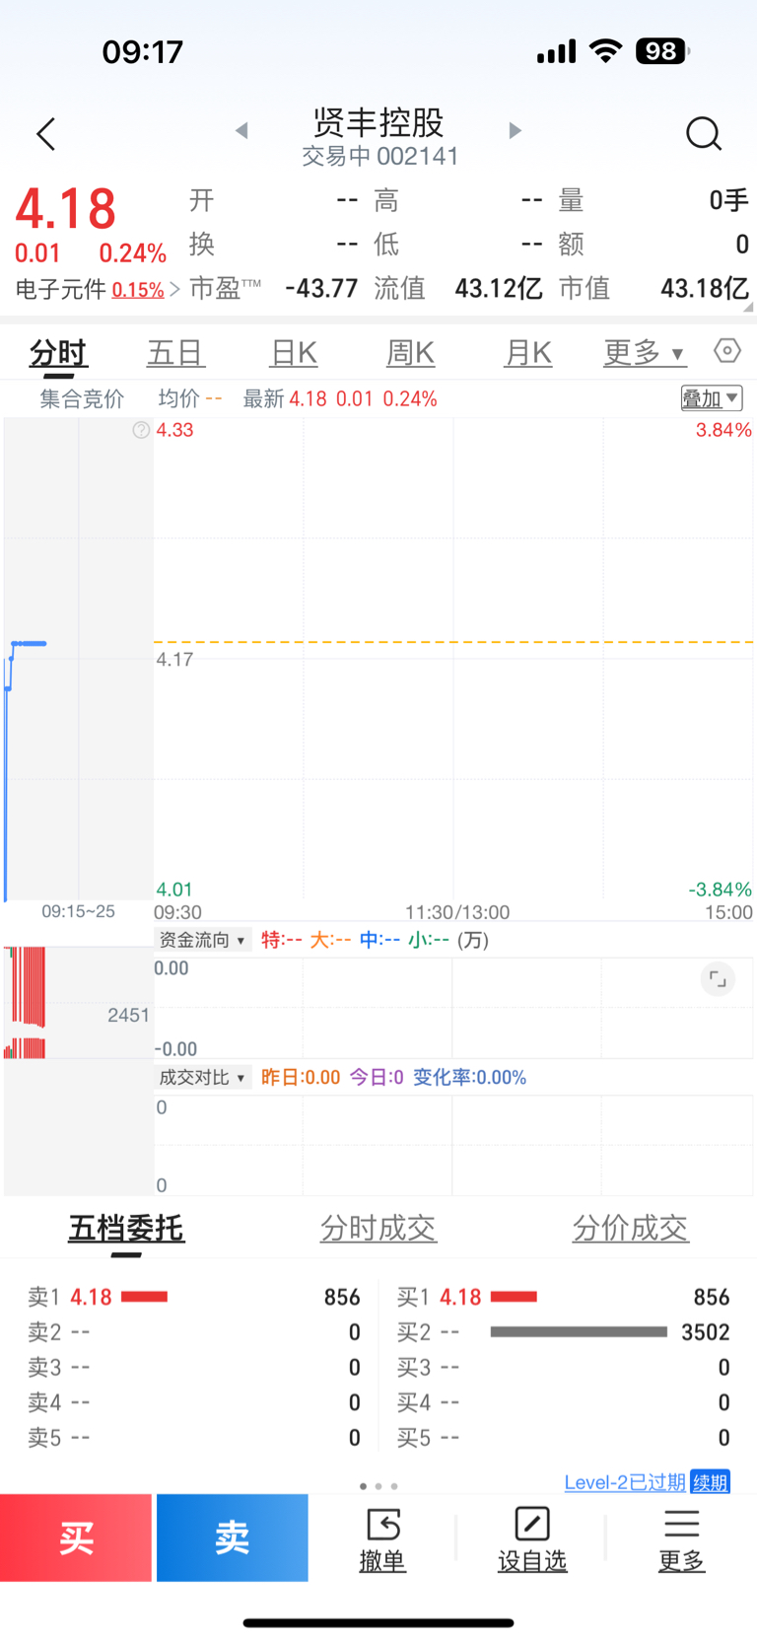
Task: Switch to the 月K tab
Action: click(528, 353)
